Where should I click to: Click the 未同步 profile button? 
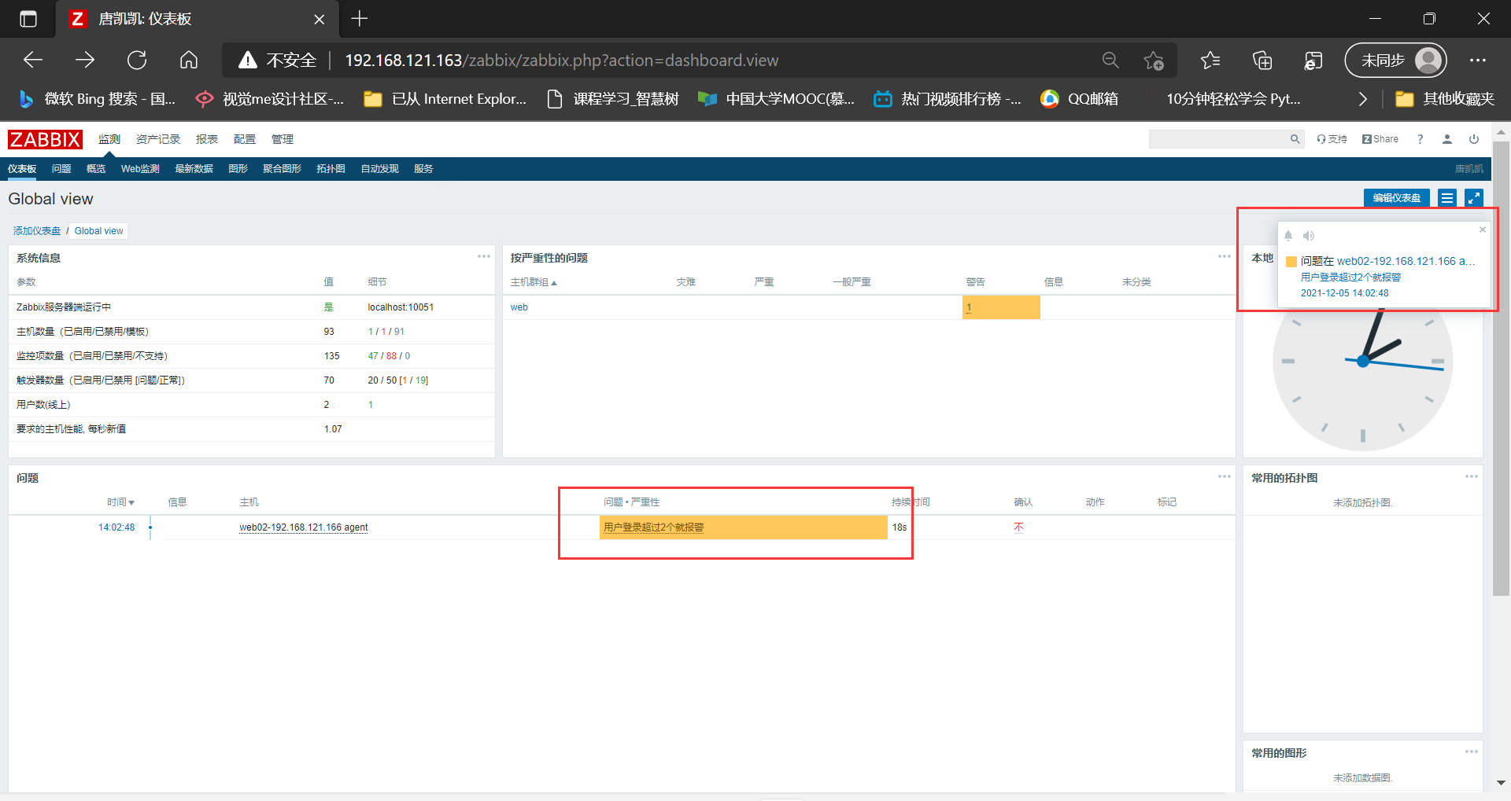pyautogui.click(x=1395, y=60)
